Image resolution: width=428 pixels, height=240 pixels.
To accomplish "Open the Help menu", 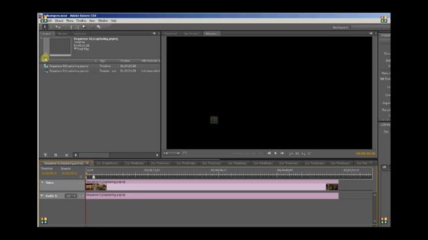I will [x=114, y=21].
